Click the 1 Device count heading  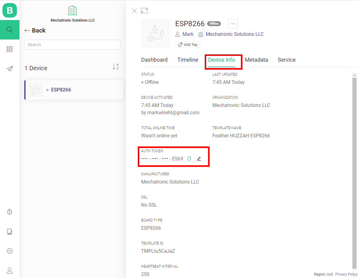[x=36, y=68]
